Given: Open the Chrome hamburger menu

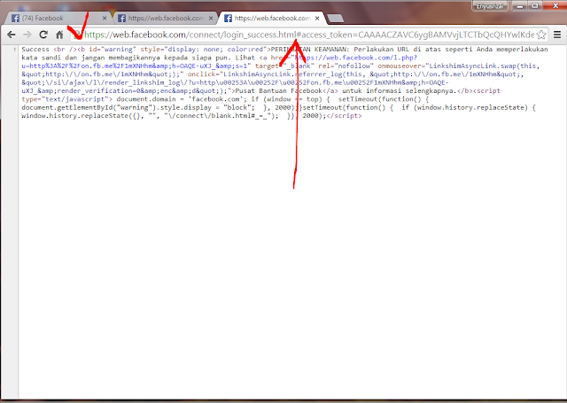Looking at the screenshot, I should coord(557,35).
